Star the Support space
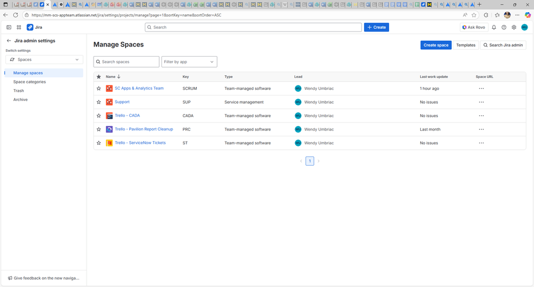Viewport: 534px width, 287px height. [x=99, y=102]
